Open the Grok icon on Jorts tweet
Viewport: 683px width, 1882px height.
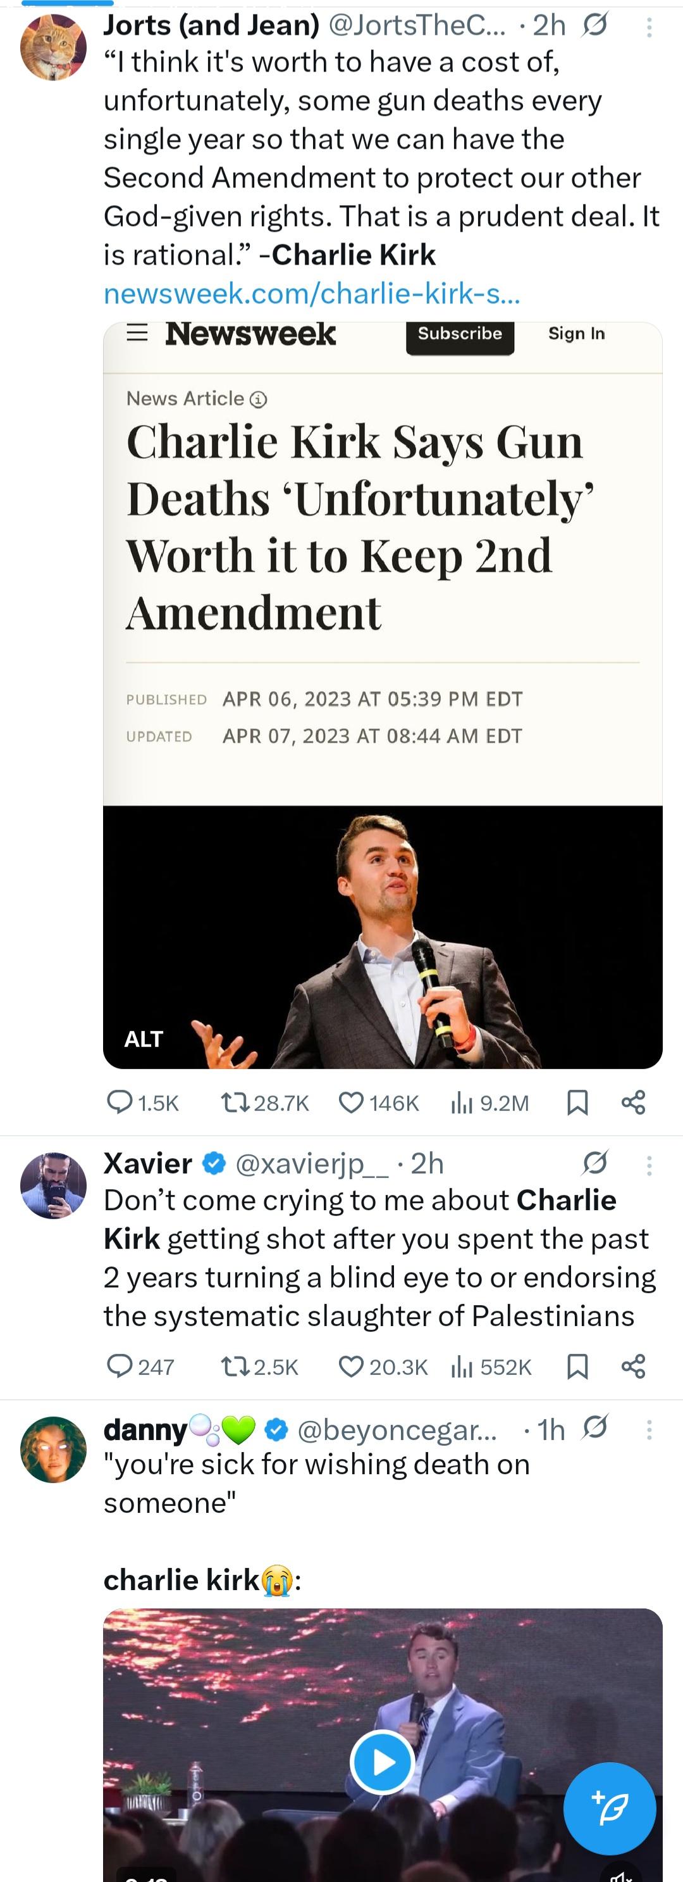(596, 27)
